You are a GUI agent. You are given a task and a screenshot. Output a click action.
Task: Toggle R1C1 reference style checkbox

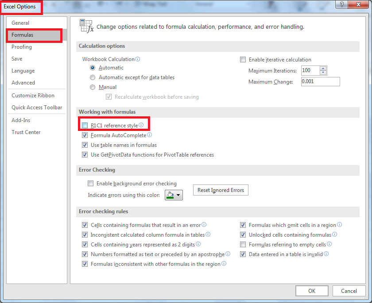point(85,125)
